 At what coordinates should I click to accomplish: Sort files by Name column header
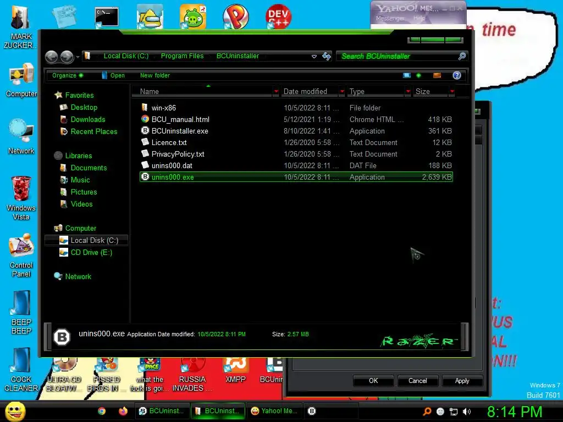point(202,92)
